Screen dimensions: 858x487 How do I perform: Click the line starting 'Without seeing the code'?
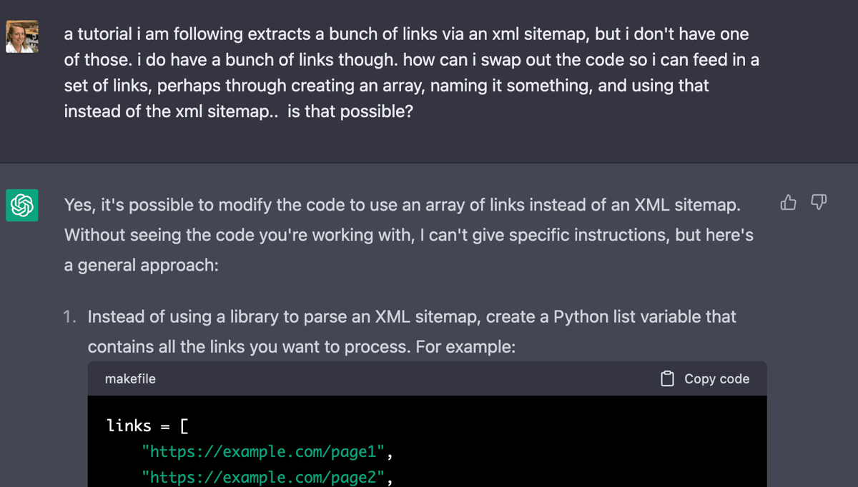point(408,235)
